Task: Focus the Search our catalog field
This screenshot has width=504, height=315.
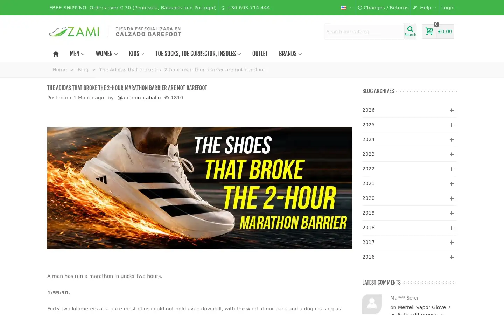Action: tap(364, 31)
